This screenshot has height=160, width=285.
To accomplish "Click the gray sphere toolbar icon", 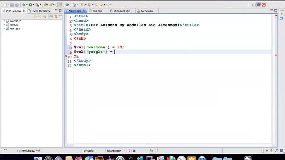I will [x=67, y=5].
